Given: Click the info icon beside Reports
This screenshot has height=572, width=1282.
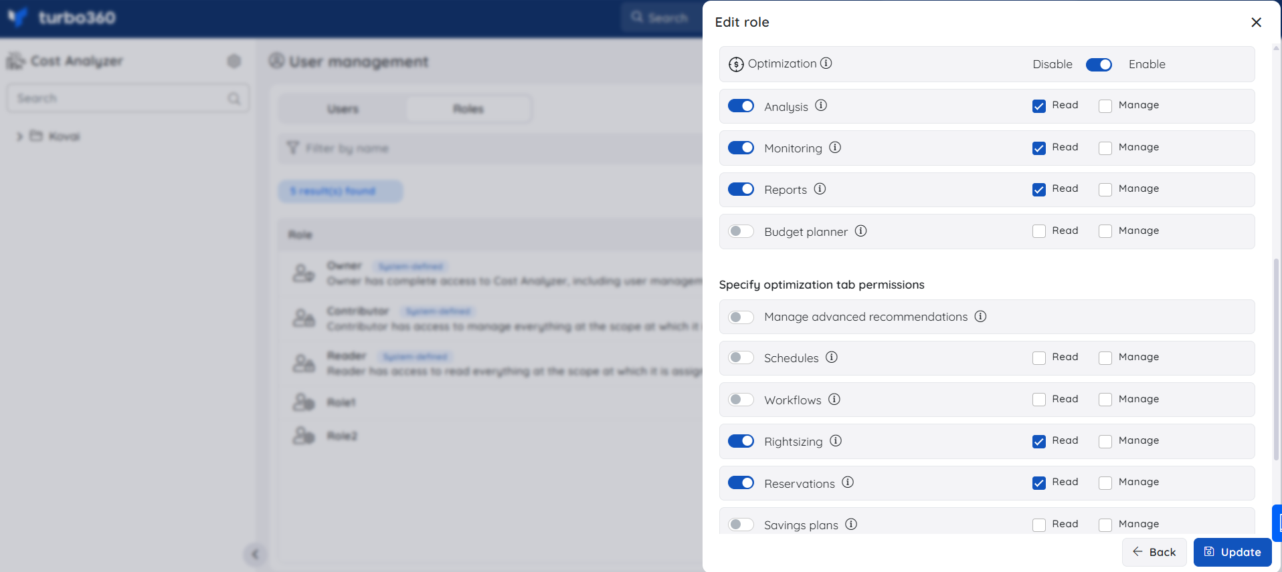Looking at the screenshot, I should (820, 188).
